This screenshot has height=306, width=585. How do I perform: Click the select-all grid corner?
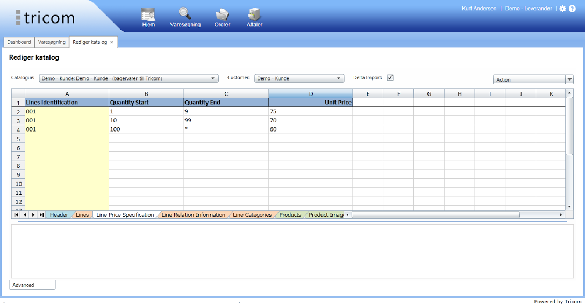[x=18, y=93]
